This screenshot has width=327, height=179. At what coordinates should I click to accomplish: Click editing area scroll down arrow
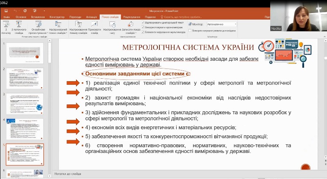325,157
